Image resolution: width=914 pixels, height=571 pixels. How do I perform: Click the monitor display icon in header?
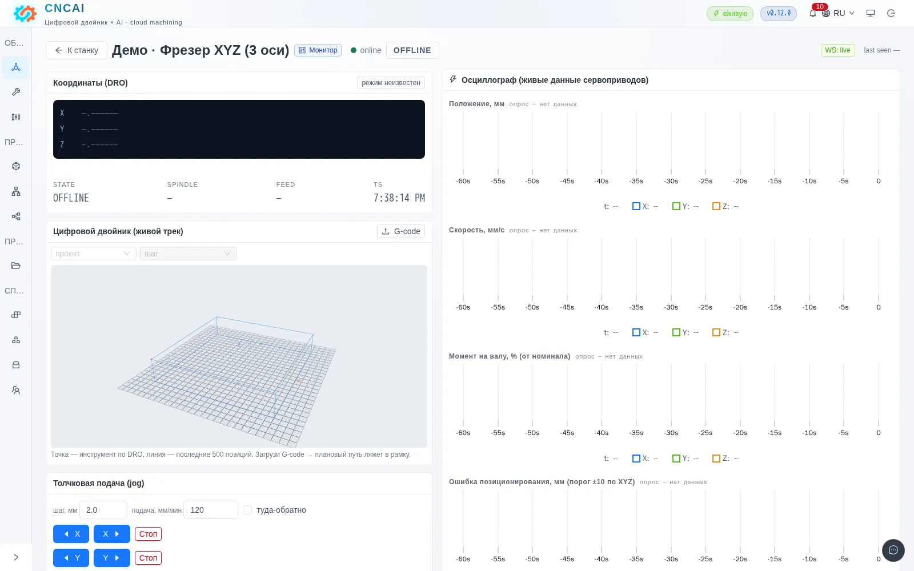[x=871, y=13]
